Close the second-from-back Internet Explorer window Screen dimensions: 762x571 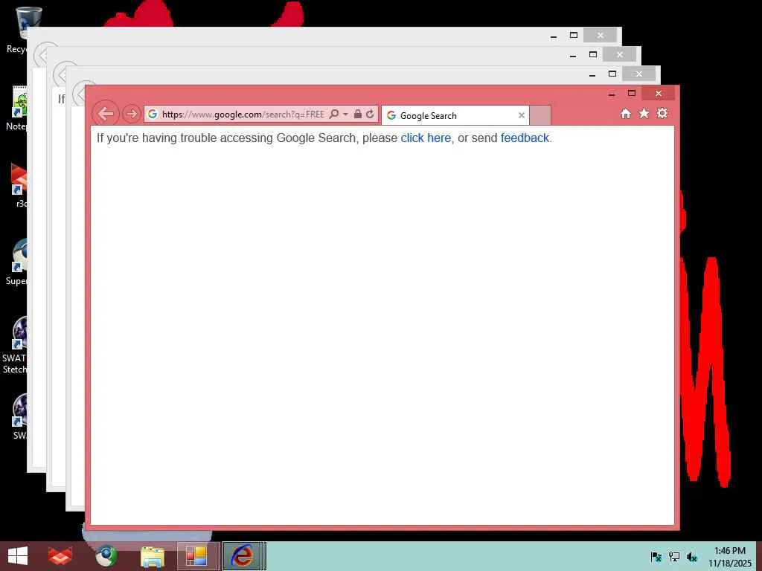[620, 54]
